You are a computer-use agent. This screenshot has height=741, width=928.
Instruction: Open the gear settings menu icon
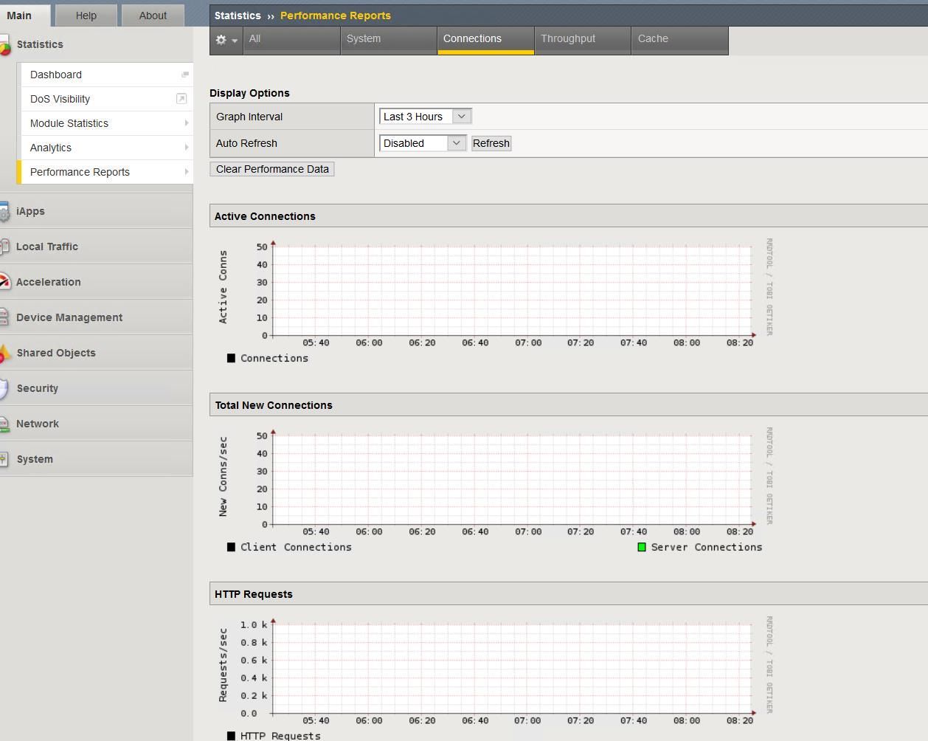(x=225, y=40)
